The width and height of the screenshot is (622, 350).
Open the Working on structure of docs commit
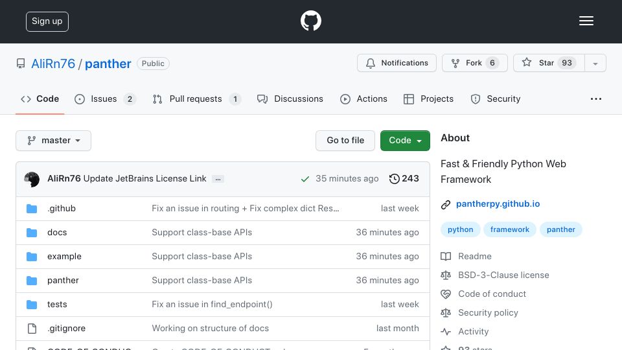coord(210,329)
